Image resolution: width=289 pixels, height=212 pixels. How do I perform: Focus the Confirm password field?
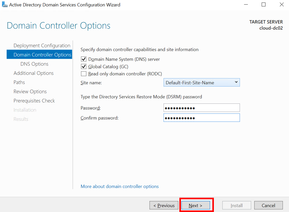[202, 118]
